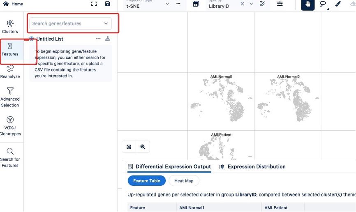The width and height of the screenshot is (356, 212).
Task: Switch to Expression Distribution tab
Action: click(252, 167)
